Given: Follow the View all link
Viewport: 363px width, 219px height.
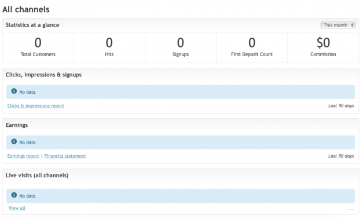Looking at the screenshot, I should click(17, 208).
